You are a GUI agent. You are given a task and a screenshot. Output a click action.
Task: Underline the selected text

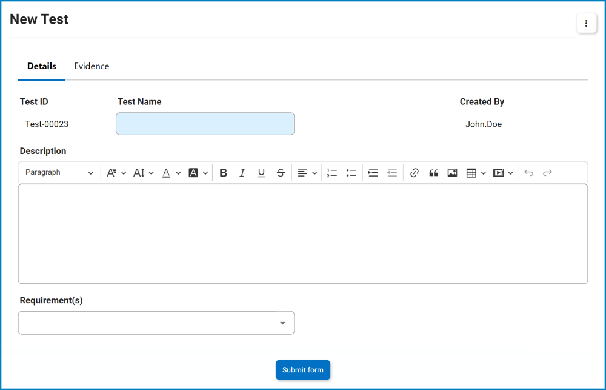[x=261, y=173]
